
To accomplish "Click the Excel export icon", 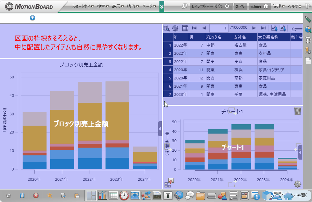I will pos(283,28).
